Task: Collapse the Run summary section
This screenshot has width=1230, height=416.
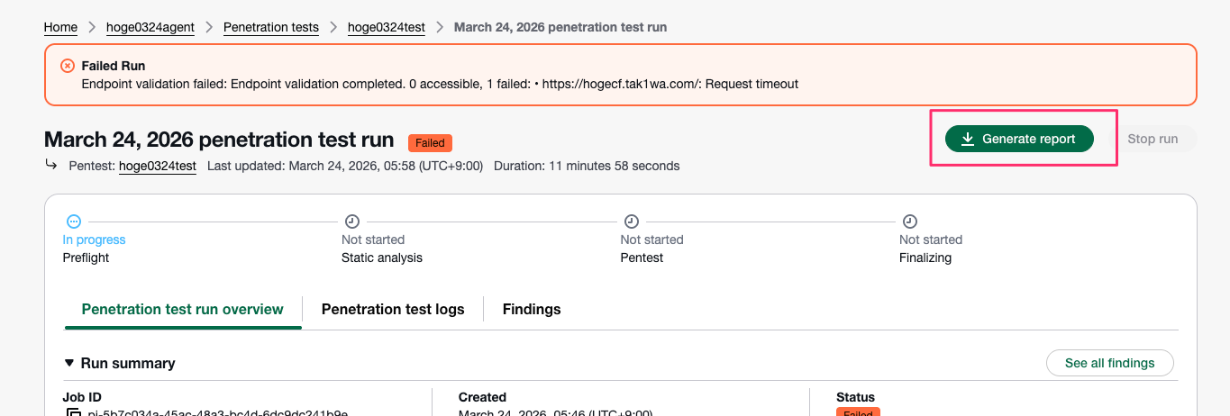Action: [x=69, y=363]
